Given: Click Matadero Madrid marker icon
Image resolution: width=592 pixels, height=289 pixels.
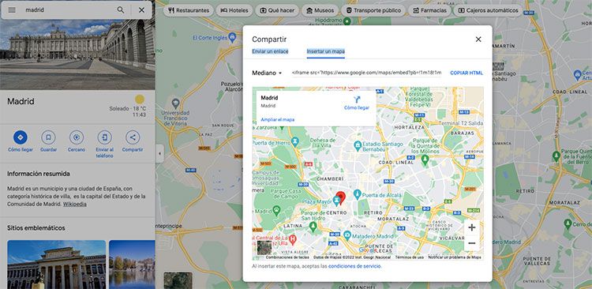Looking at the screenshot, I should 347,236.
